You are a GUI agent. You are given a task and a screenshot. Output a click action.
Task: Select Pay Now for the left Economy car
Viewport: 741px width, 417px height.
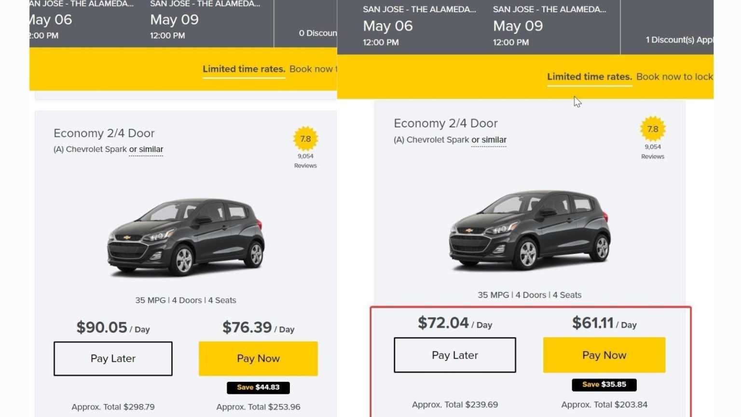pyautogui.click(x=258, y=359)
